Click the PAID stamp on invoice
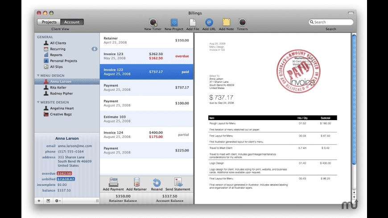This screenshot has height=218, width=388. coord(298,71)
